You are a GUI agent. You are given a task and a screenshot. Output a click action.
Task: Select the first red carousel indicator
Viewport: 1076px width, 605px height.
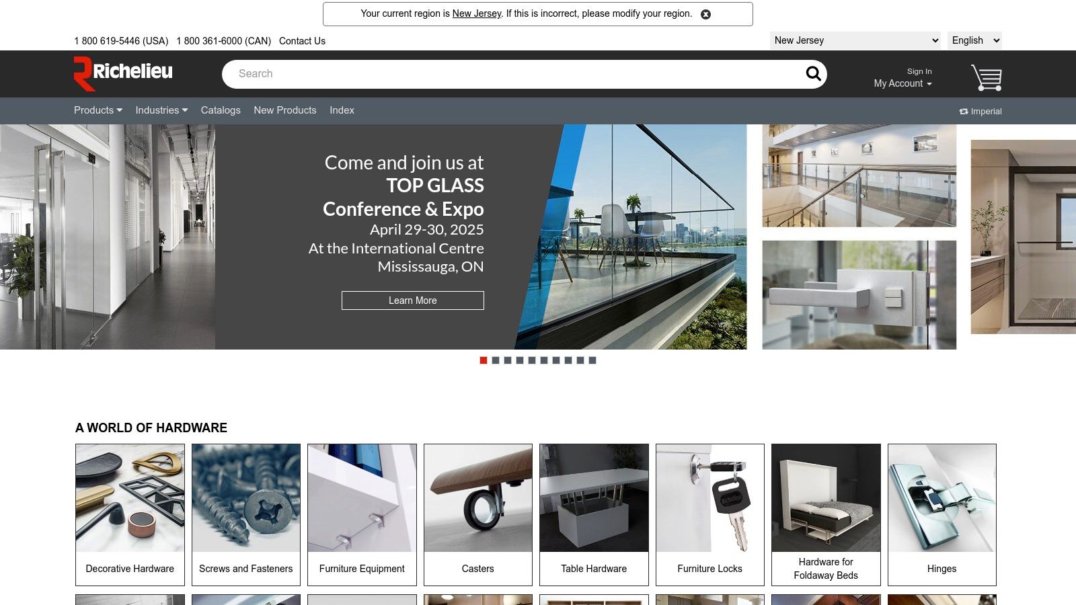point(484,360)
